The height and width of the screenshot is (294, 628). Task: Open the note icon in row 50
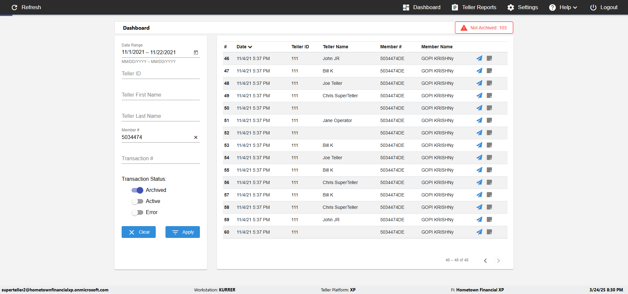(489, 108)
